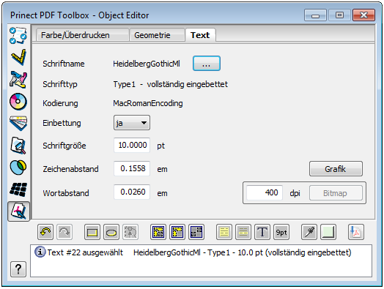Click the second blue-framed layout selection icon
Image resolution: width=384 pixels, height=289 pixels.
click(177, 232)
